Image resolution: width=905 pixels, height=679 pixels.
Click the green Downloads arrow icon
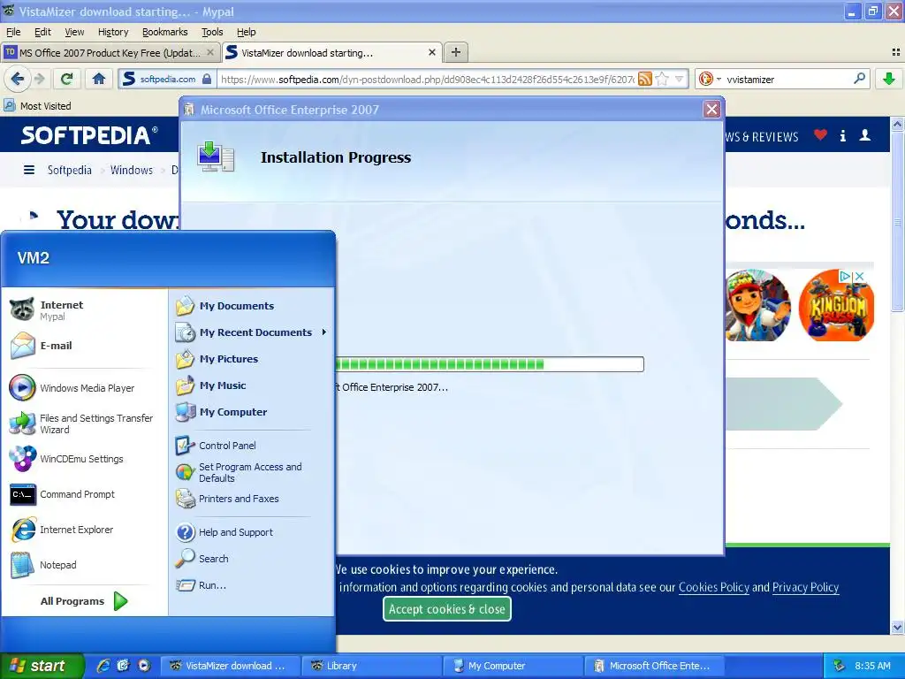coord(889,79)
